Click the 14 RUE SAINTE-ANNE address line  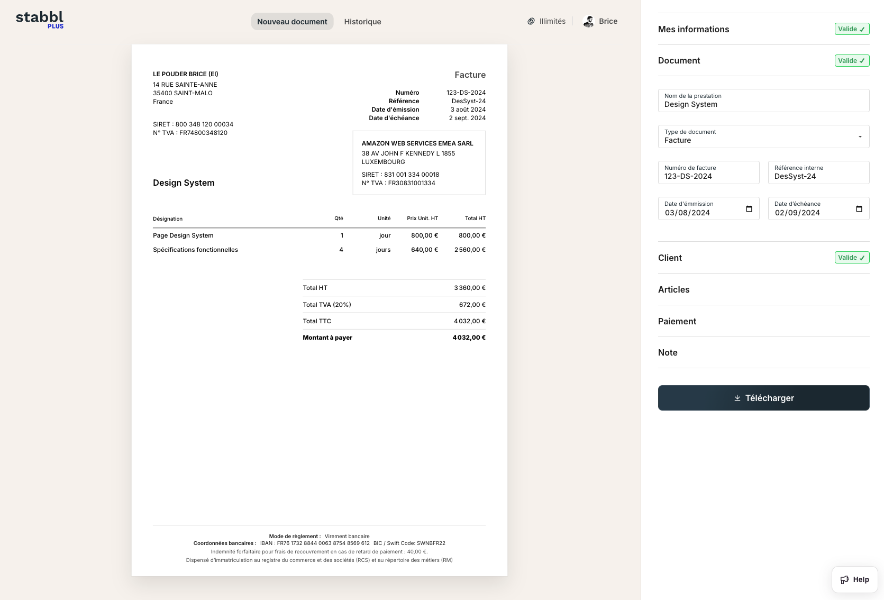click(185, 85)
